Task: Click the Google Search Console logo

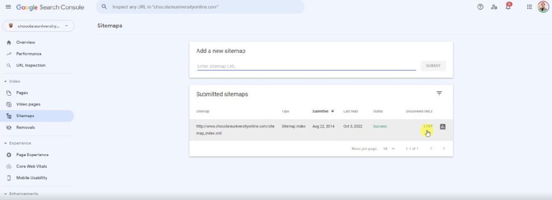Action: [50, 8]
